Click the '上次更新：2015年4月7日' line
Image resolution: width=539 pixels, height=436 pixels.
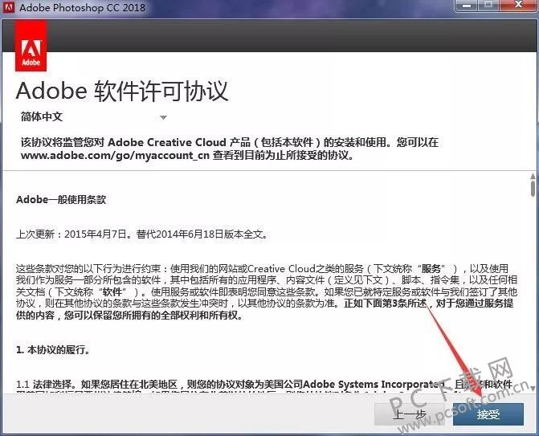pos(141,234)
